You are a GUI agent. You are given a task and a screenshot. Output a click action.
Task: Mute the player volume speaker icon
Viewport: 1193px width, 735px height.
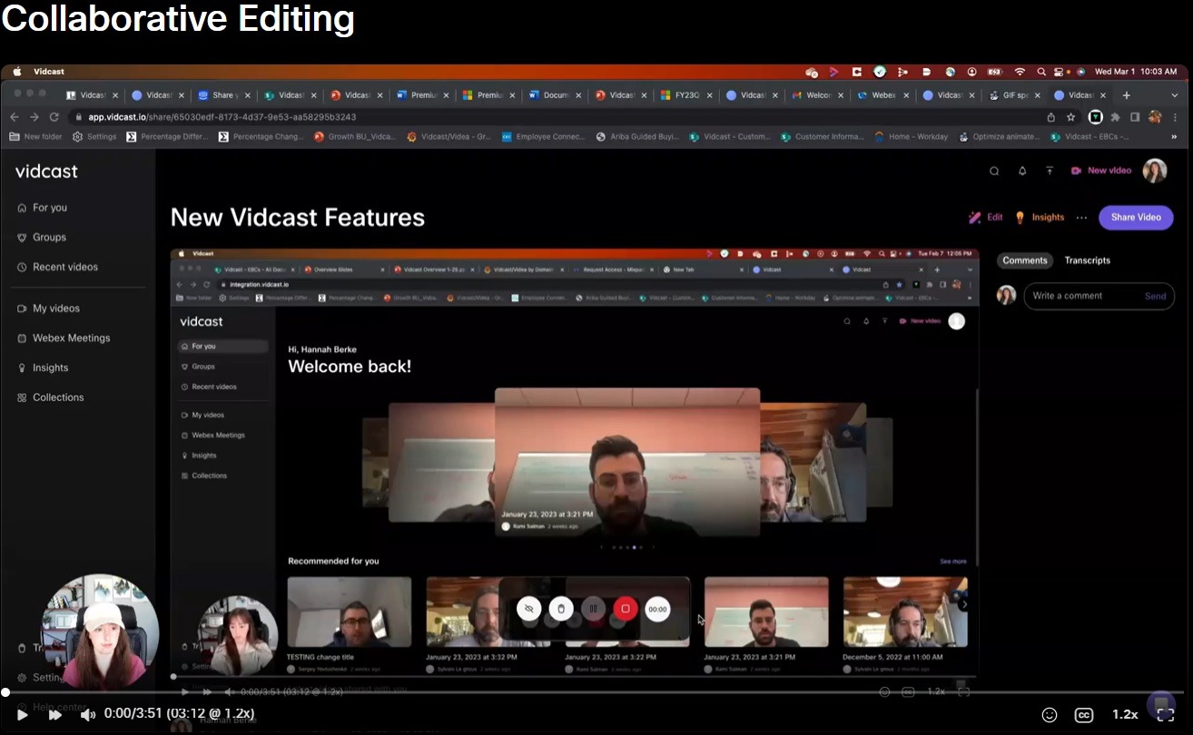[87, 715]
